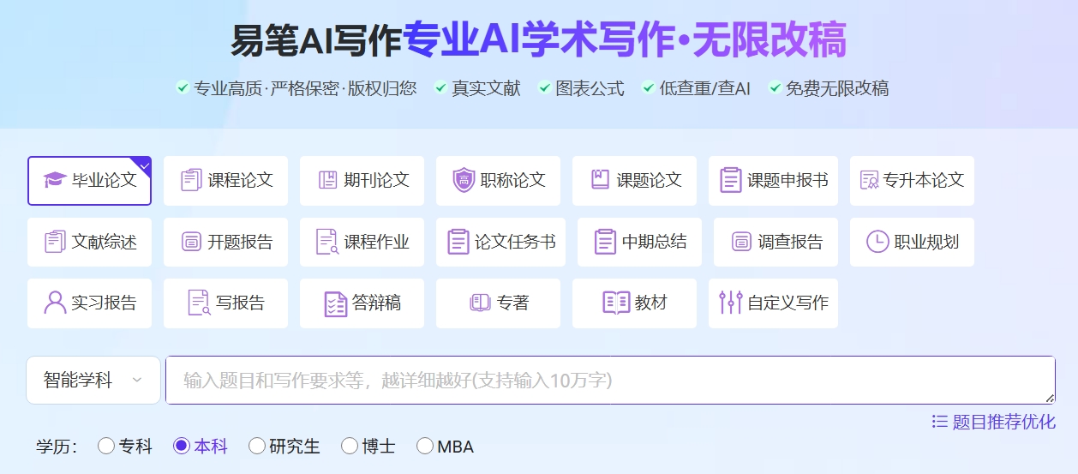Select the 博士 education level
Image resolution: width=1078 pixels, height=474 pixels.
[x=350, y=446]
